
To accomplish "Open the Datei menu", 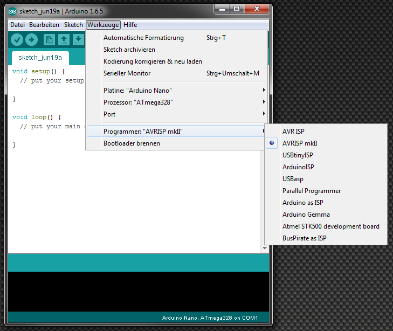I will [x=17, y=25].
